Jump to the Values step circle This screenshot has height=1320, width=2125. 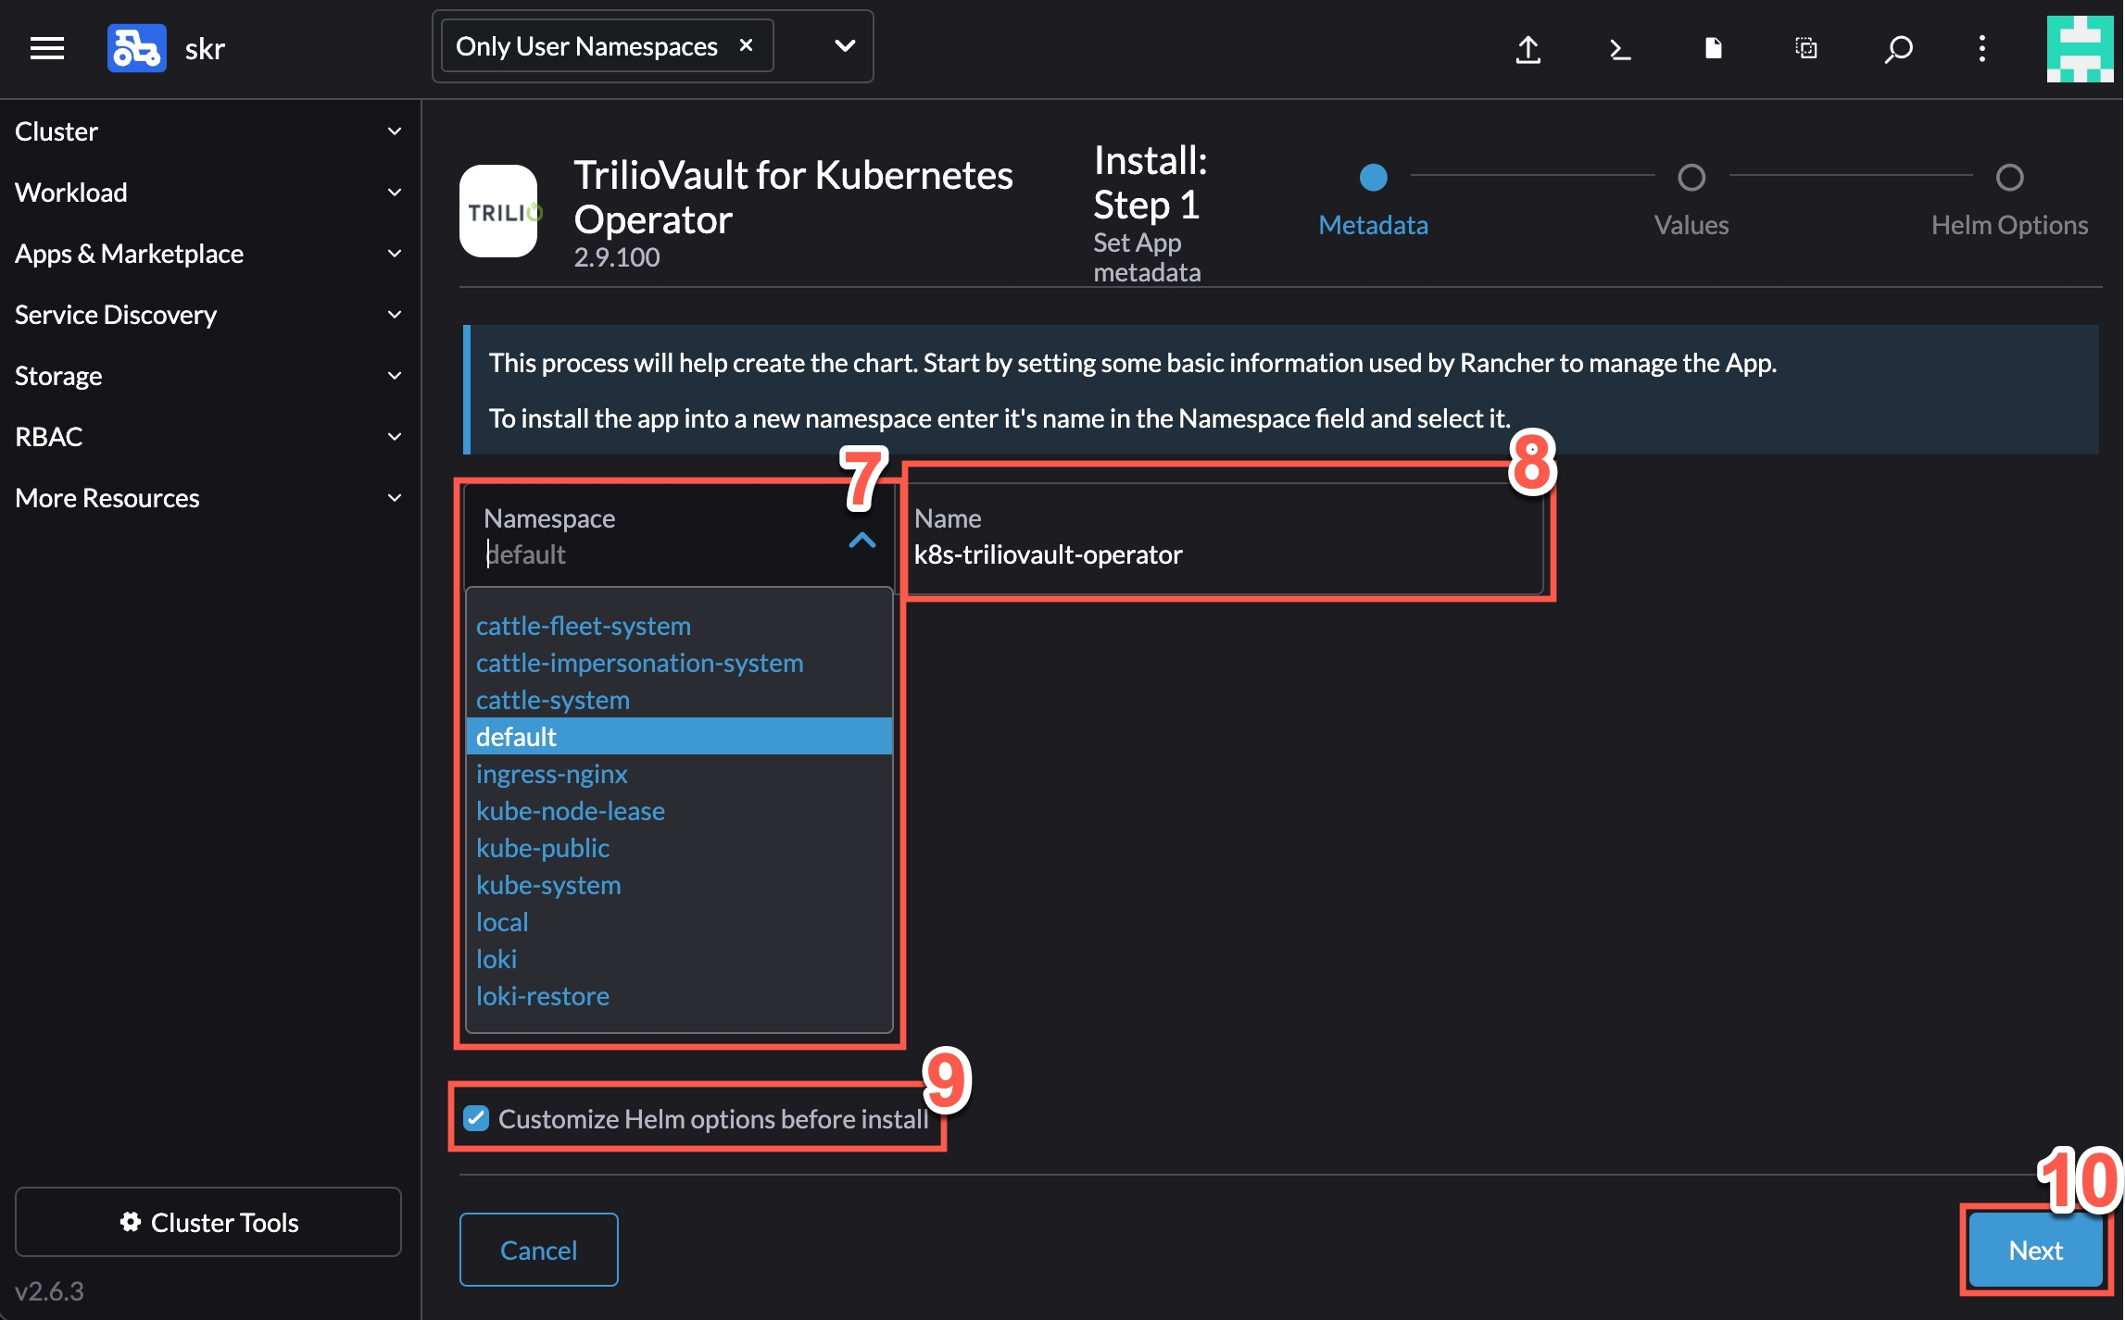[x=1691, y=177]
